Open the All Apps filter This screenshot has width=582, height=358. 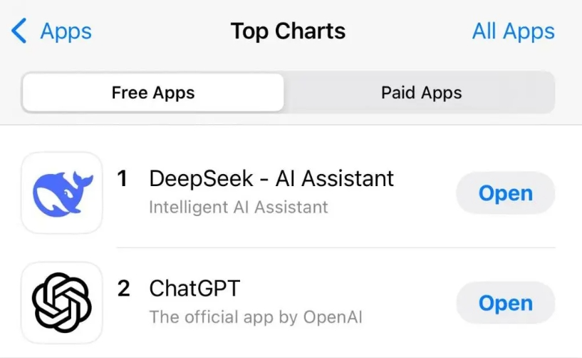click(513, 31)
